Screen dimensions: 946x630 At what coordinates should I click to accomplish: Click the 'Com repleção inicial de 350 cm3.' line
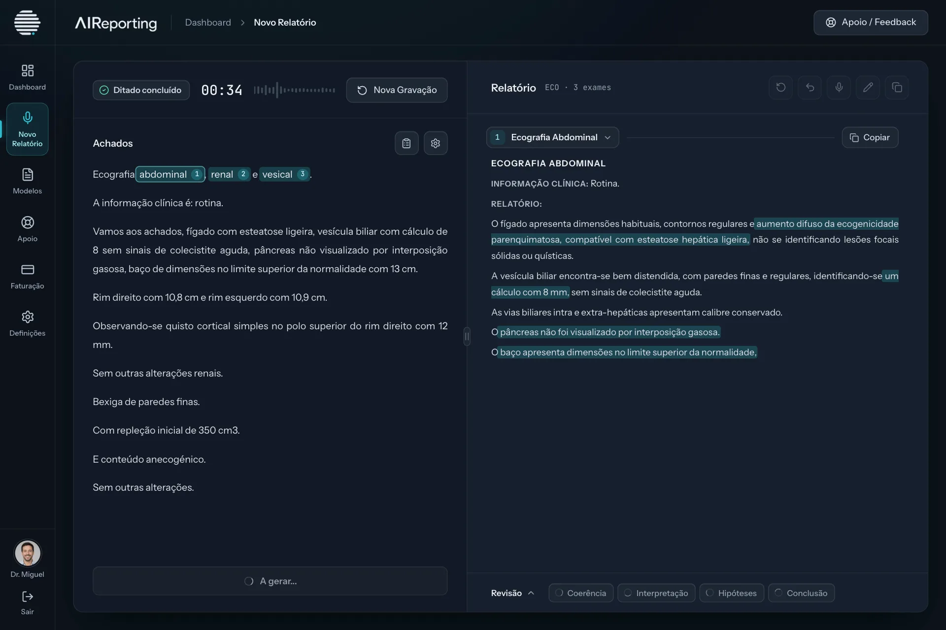click(x=166, y=431)
